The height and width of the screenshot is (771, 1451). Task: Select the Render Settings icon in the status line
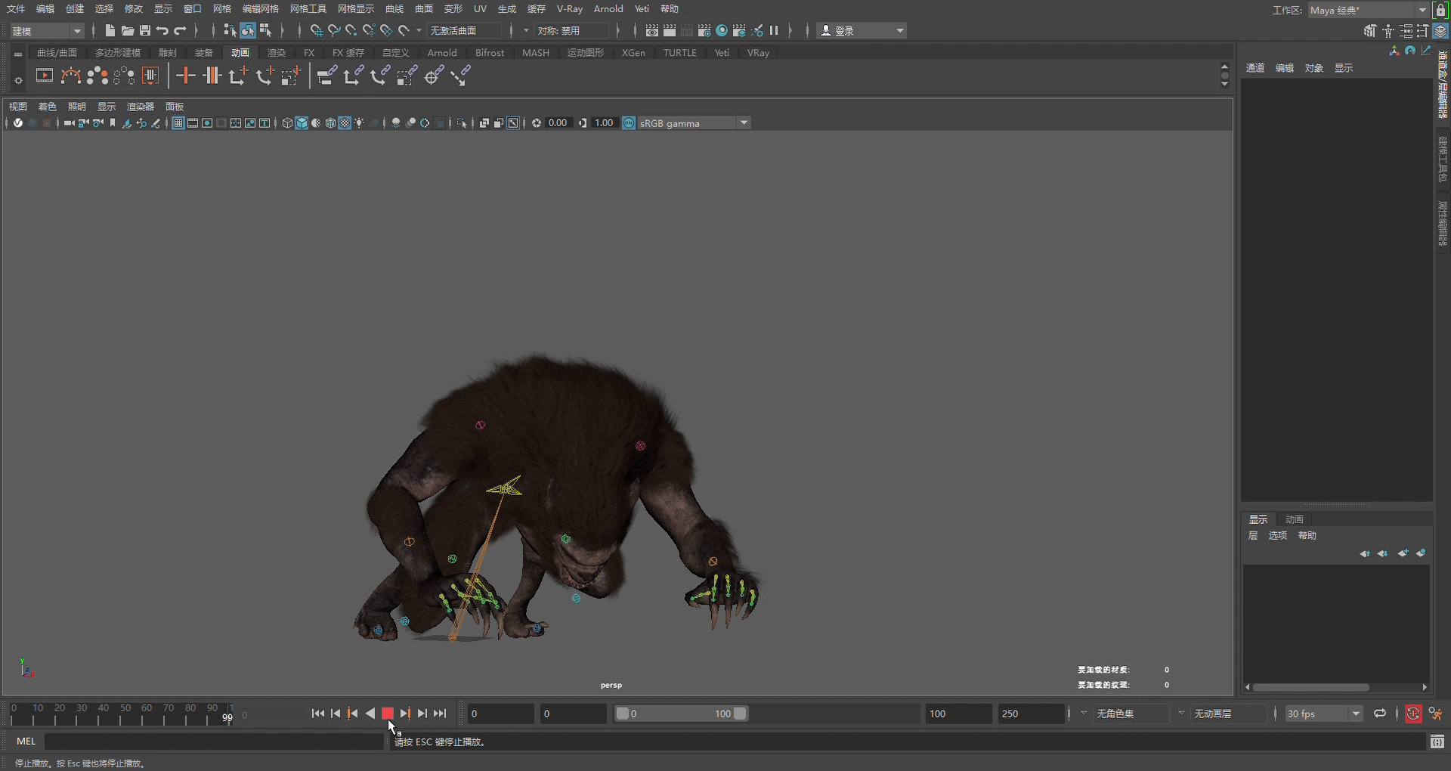(704, 30)
